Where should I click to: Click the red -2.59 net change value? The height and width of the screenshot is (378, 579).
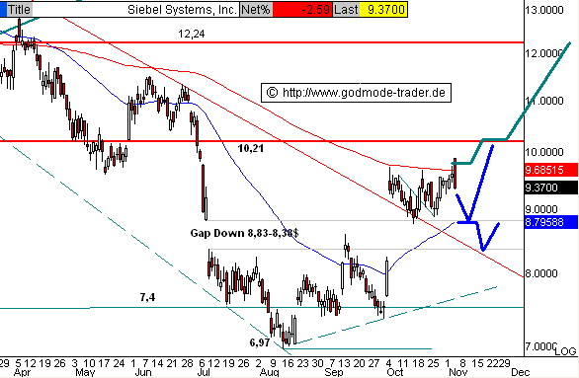tap(302, 9)
